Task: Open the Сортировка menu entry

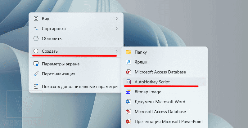Action: pos(76,29)
